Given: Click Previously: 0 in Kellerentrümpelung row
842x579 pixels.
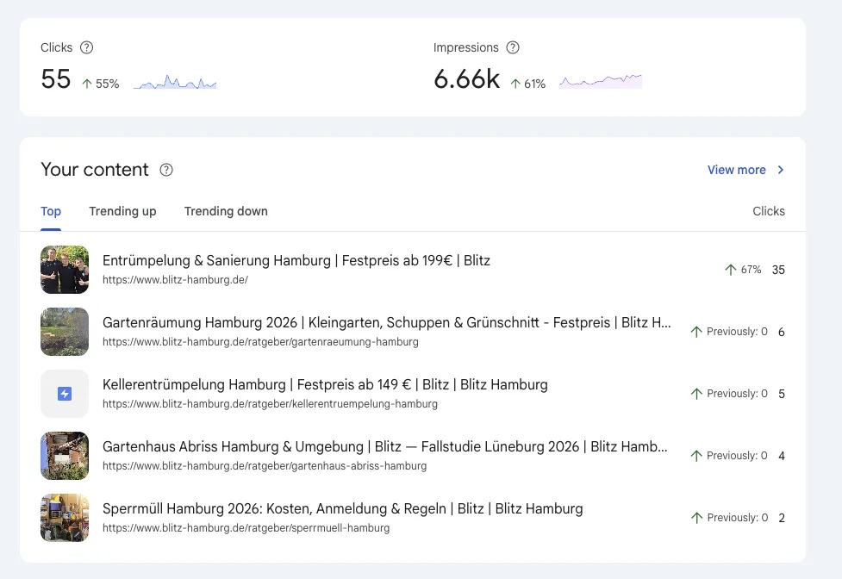Looking at the screenshot, I should coord(737,394).
